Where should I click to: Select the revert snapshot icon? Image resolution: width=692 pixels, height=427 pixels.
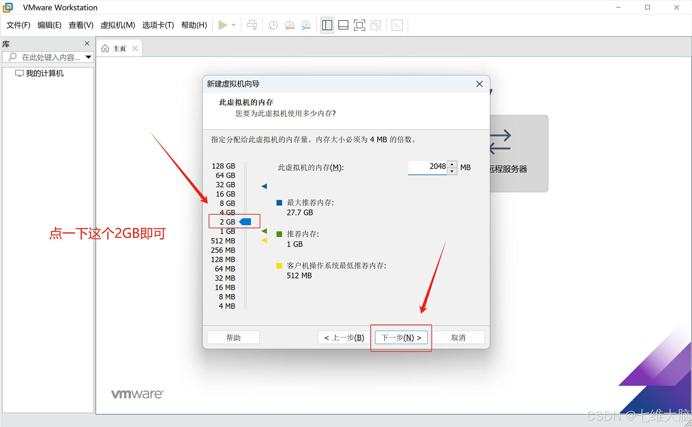click(292, 26)
